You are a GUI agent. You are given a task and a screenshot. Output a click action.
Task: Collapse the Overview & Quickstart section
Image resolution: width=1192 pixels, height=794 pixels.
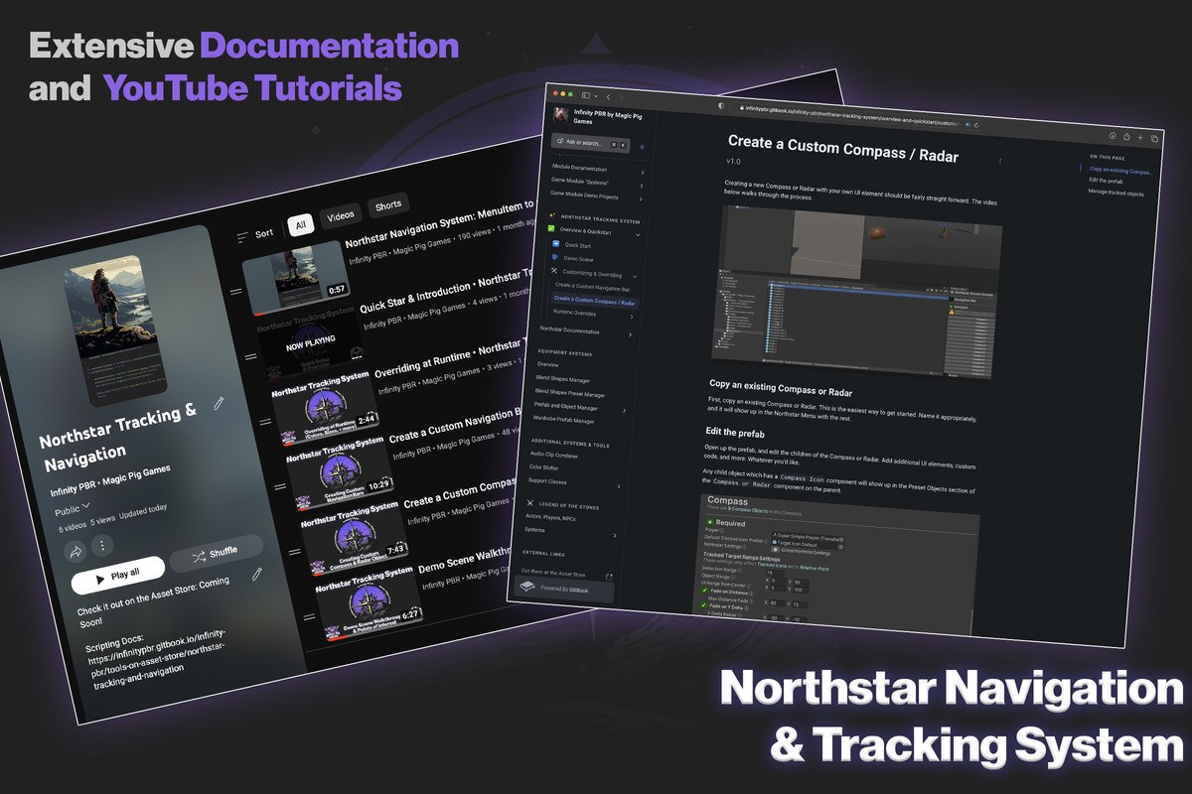pyautogui.click(x=638, y=235)
